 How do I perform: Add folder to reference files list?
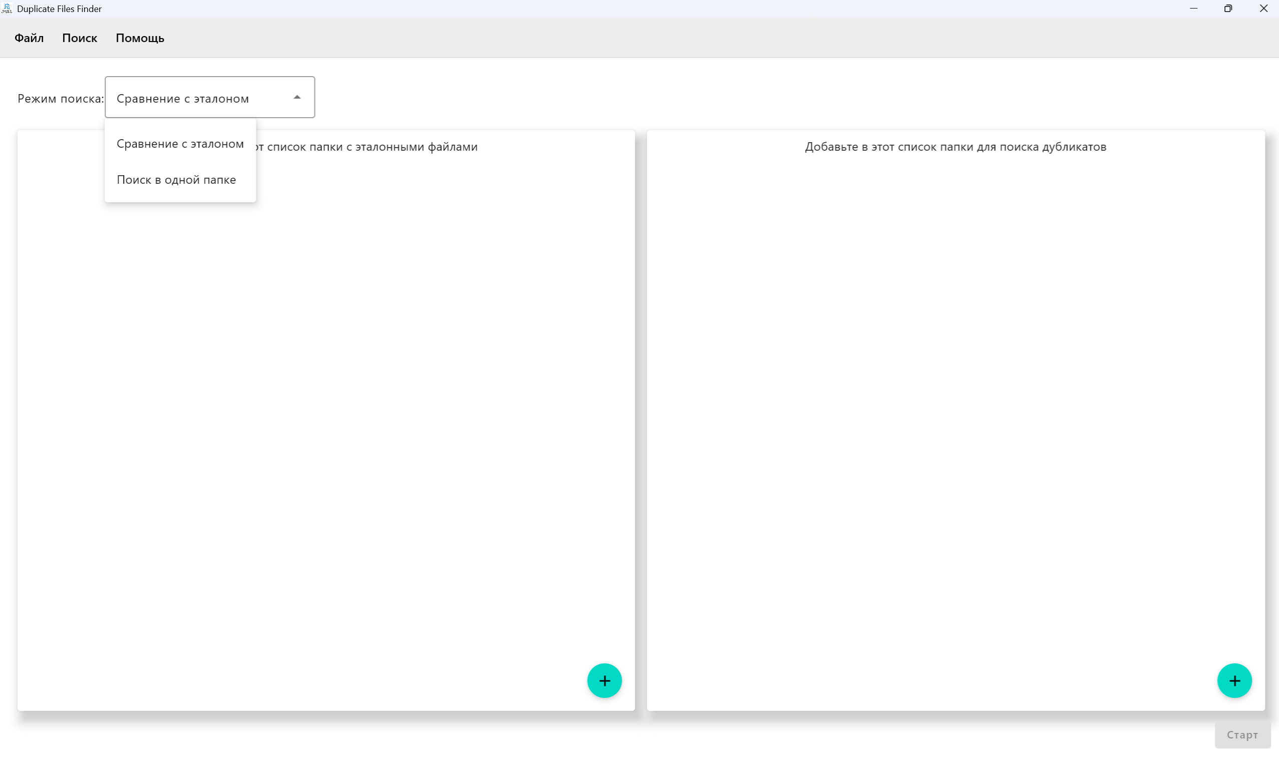pyautogui.click(x=604, y=680)
